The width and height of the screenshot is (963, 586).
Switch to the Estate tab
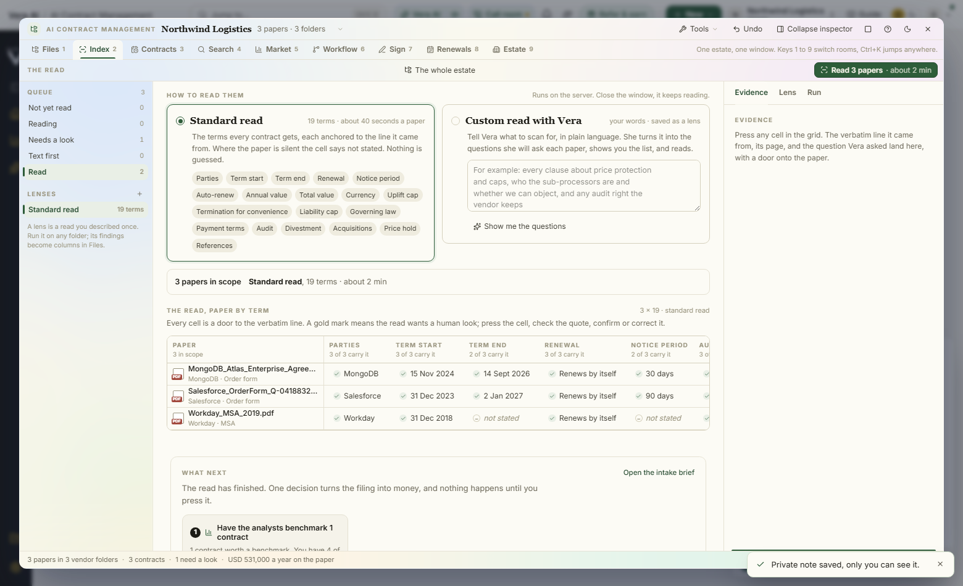coord(513,49)
